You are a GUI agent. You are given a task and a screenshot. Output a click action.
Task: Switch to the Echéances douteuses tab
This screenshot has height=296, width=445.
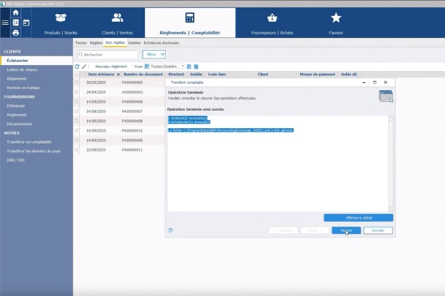[x=161, y=43]
